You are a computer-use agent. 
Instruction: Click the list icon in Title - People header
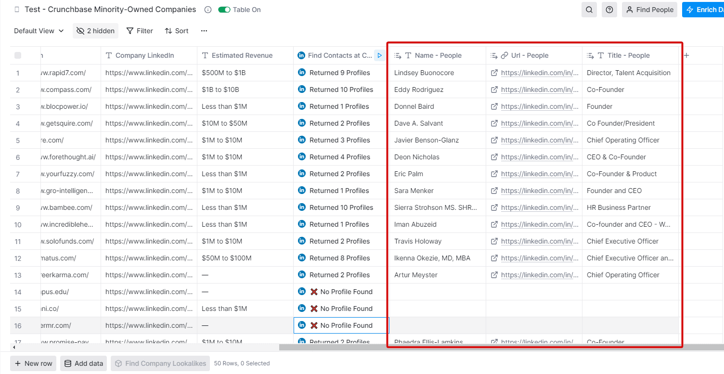pyautogui.click(x=590, y=55)
